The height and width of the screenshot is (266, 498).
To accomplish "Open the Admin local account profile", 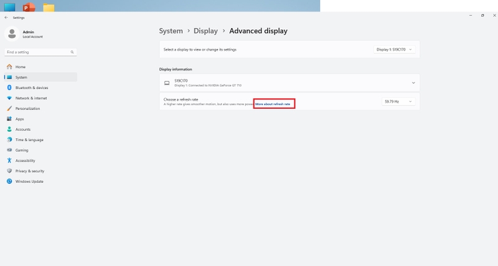I will (24, 34).
